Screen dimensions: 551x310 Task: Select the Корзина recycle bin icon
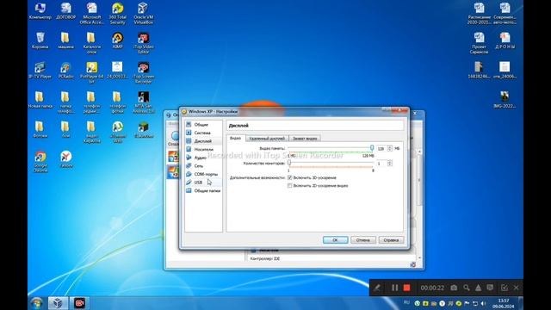[40, 40]
